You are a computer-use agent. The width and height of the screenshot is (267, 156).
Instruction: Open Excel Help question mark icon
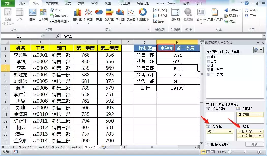(247, 3)
